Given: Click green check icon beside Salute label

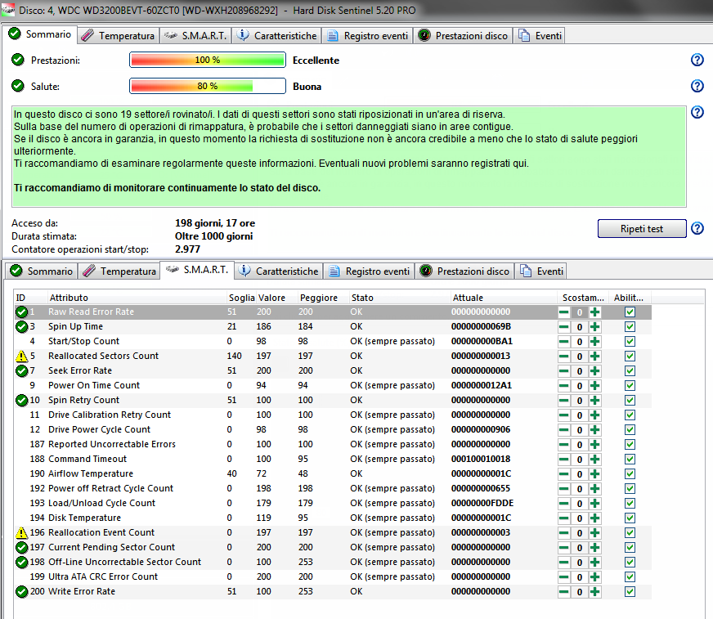Looking at the screenshot, I should click(18, 86).
